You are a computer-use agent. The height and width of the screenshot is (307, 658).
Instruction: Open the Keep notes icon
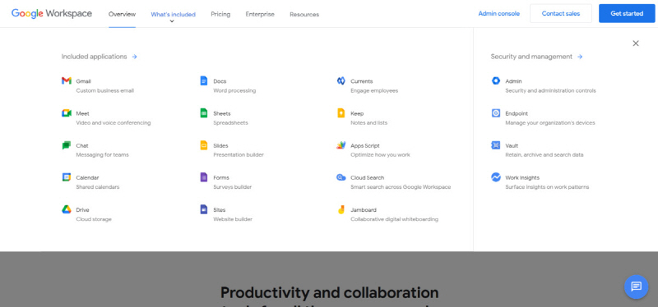(x=341, y=113)
